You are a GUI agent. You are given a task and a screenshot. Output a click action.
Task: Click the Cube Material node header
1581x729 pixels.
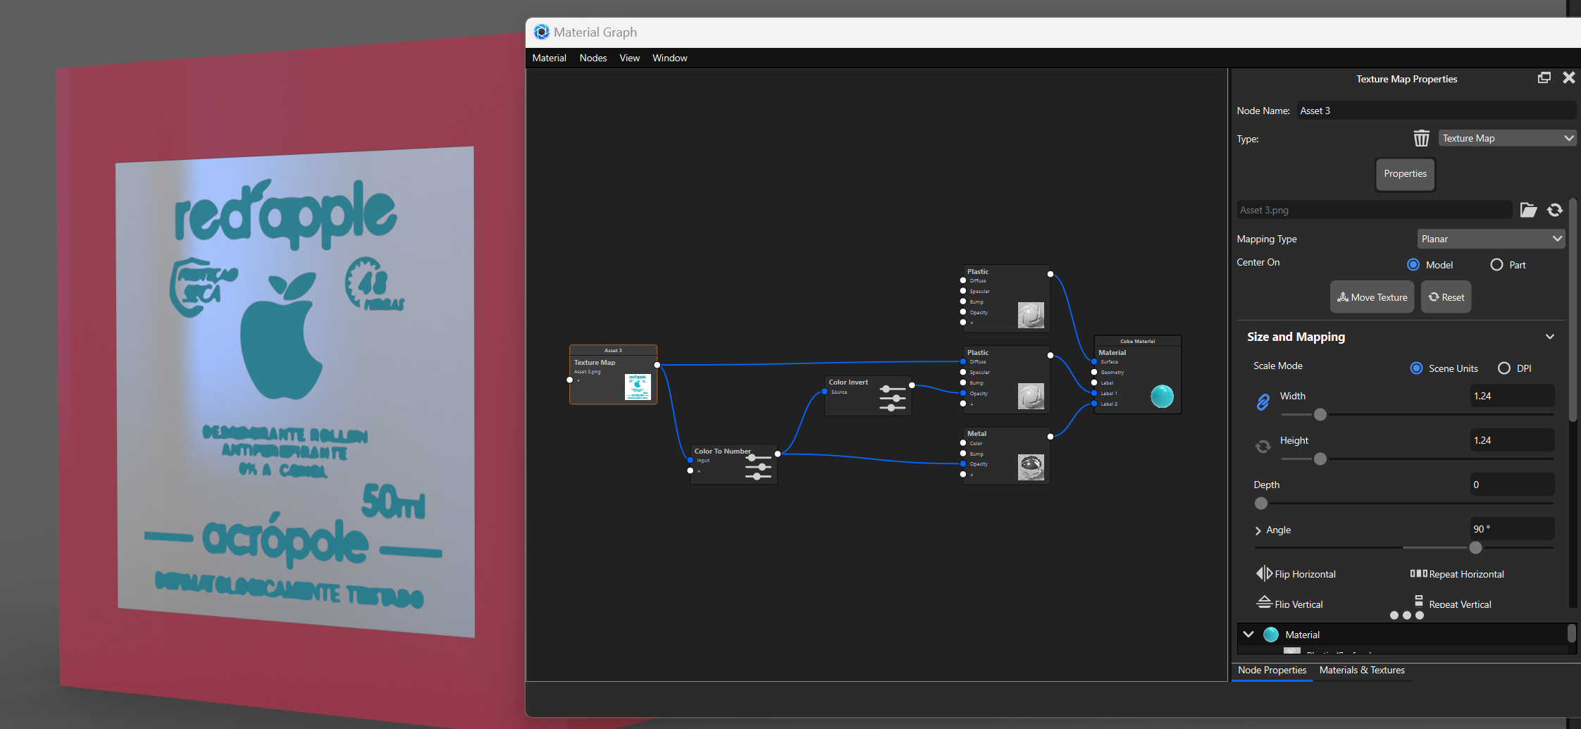click(1137, 341)
